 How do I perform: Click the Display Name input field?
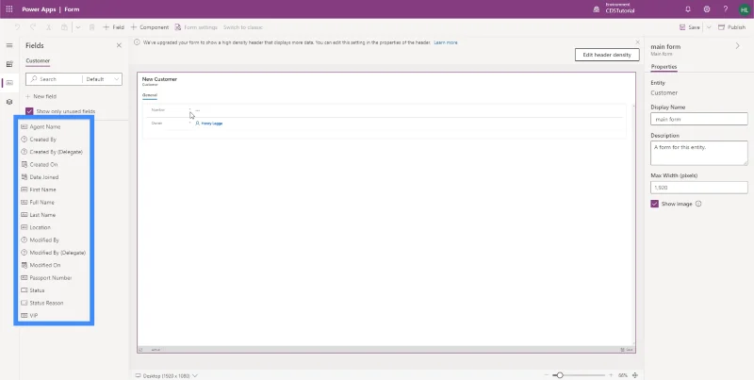click(x=699, y=119)
